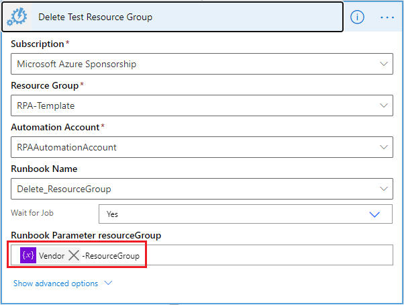Open the ellipsis more options menu
The height and width of the screenshot is (305, 404).
[x=387, y=17]
